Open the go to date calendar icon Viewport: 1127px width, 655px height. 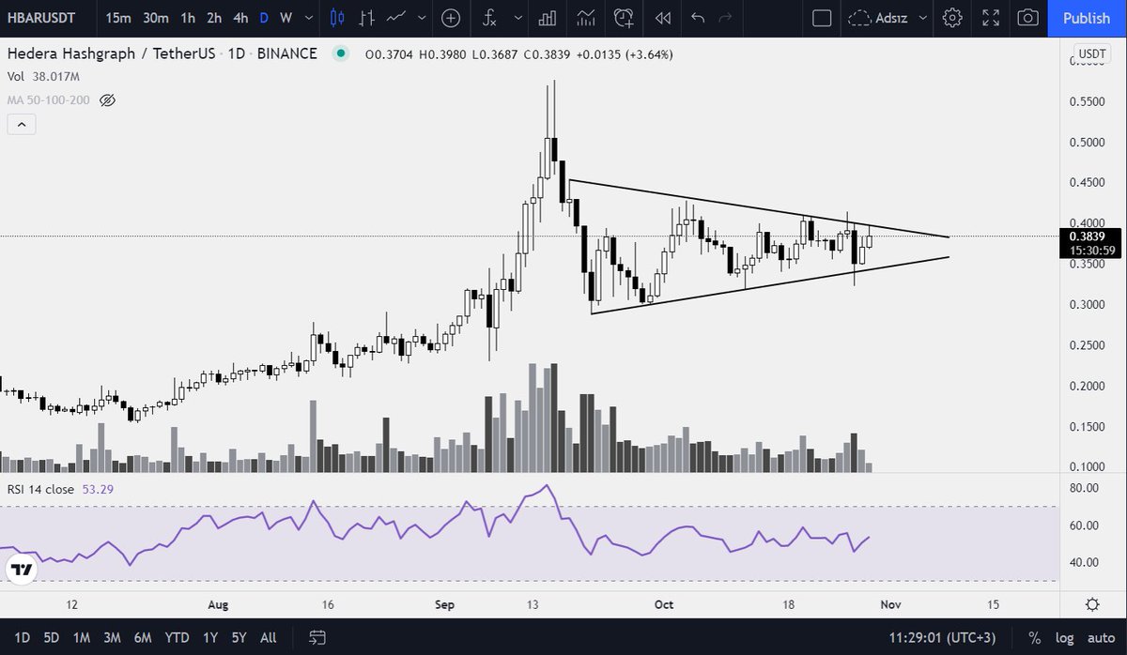[316, 637]
